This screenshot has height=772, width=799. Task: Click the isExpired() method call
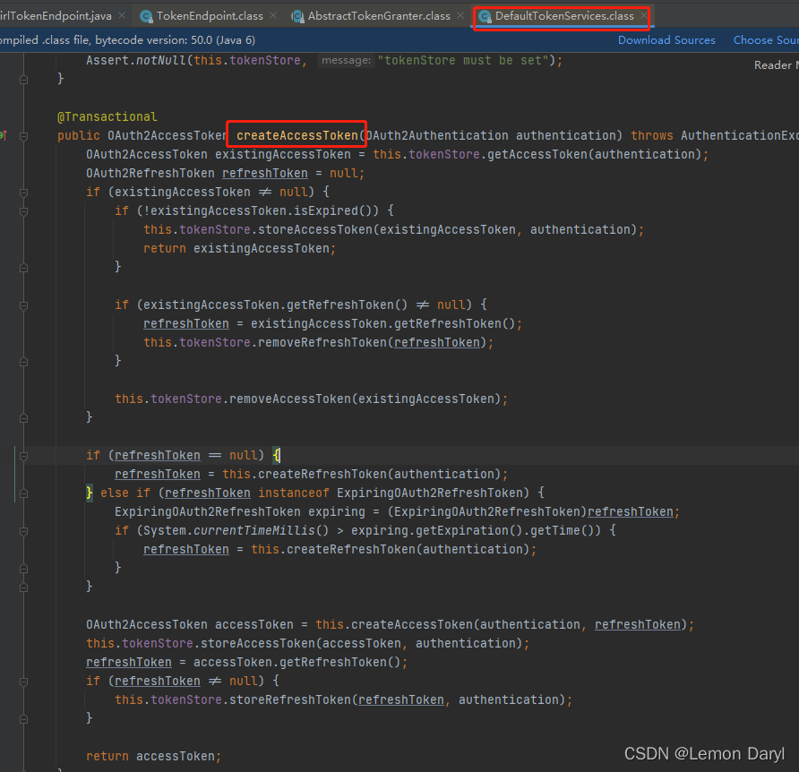point(332,211)
